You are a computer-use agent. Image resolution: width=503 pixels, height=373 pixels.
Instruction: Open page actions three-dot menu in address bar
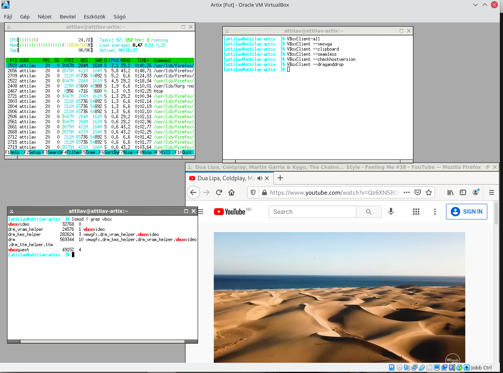[x=407, y=192]
